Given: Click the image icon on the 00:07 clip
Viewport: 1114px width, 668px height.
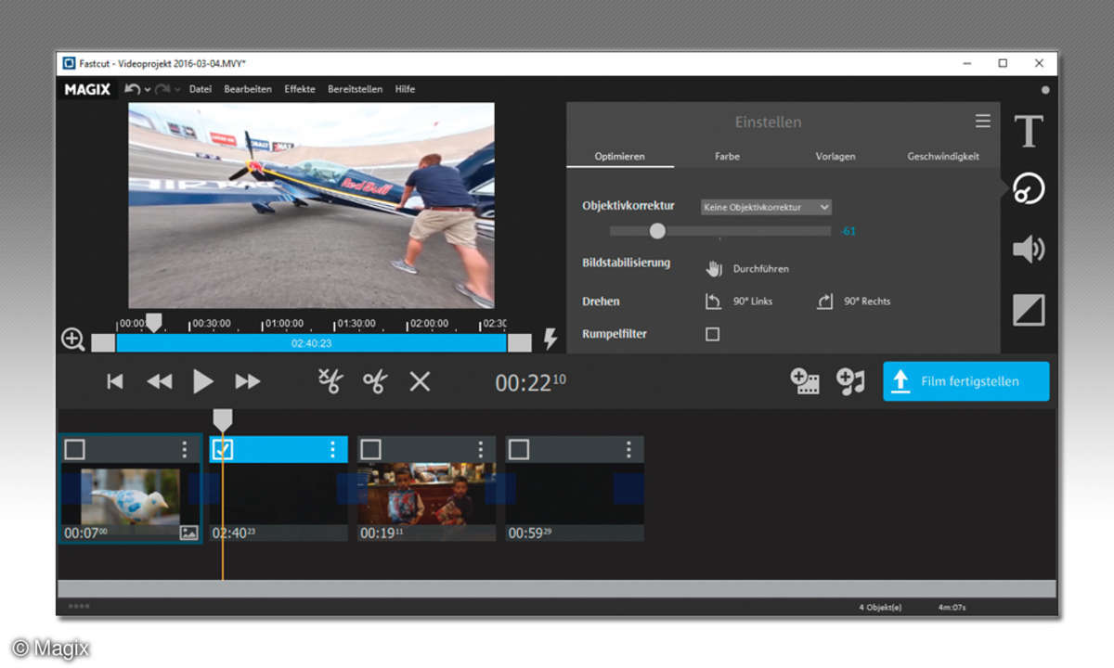Looking at the screenshot, I should [x=188, y=533].
